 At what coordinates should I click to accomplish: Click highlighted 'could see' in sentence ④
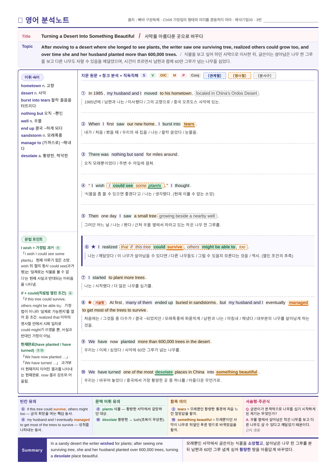point(123,186)
